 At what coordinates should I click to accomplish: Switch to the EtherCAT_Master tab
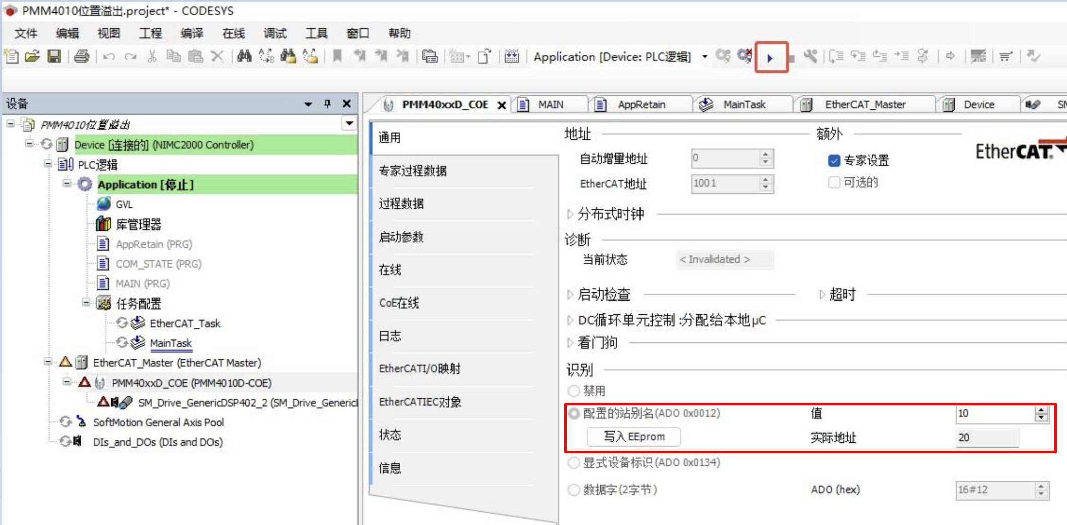[865, 105]
